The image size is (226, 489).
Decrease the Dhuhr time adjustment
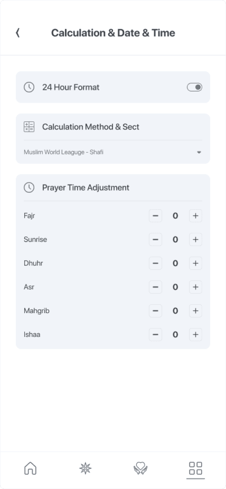155,263
